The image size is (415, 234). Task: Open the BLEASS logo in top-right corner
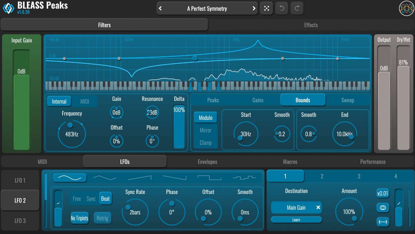click(406, 8)
